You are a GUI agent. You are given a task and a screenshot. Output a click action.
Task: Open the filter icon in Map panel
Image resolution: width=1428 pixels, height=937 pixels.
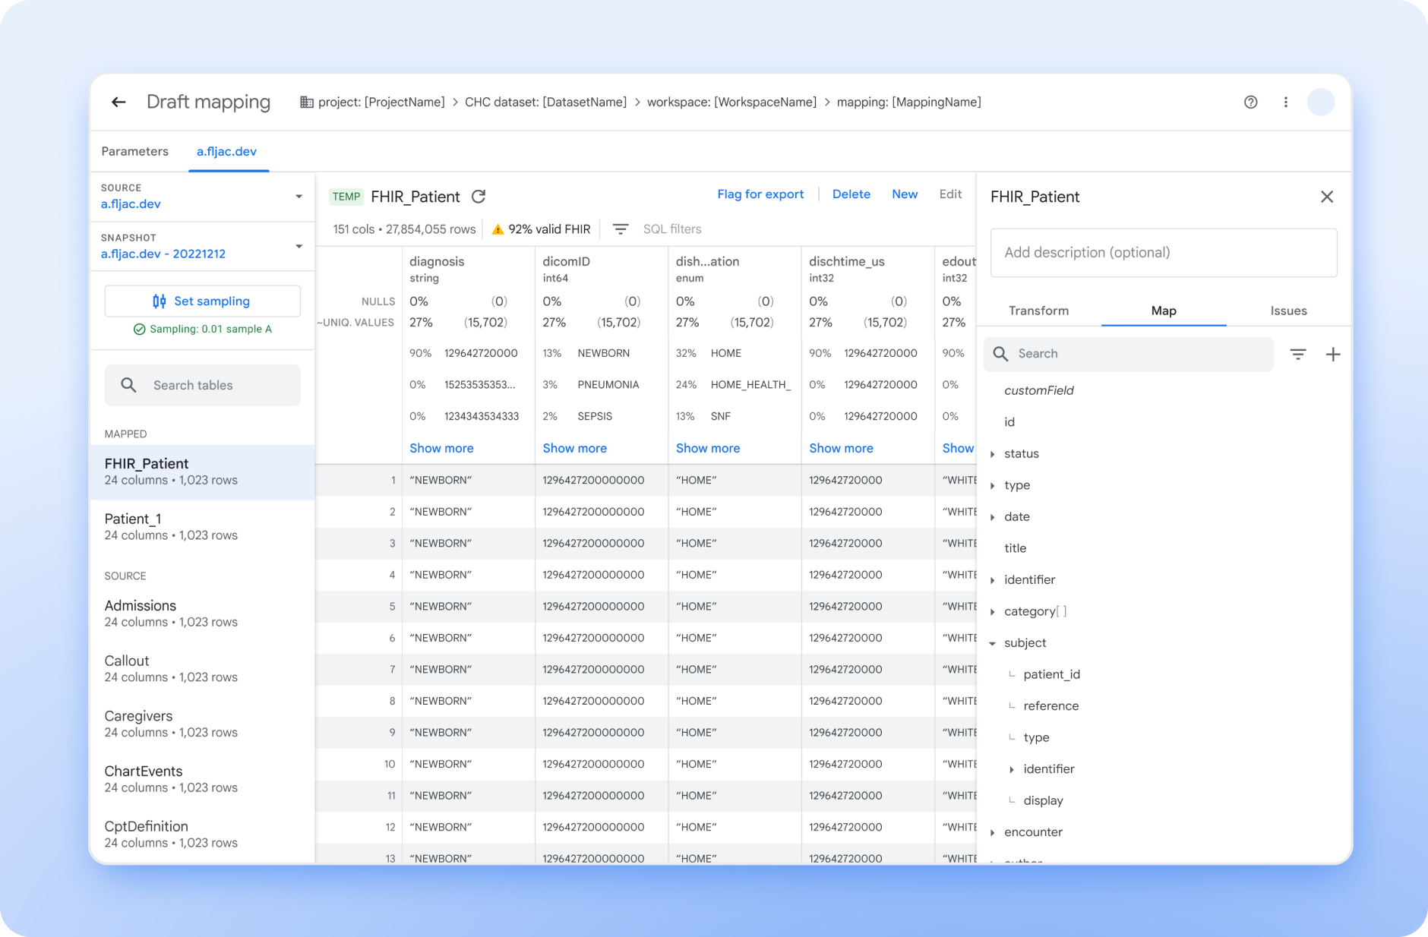(1297, 354)
